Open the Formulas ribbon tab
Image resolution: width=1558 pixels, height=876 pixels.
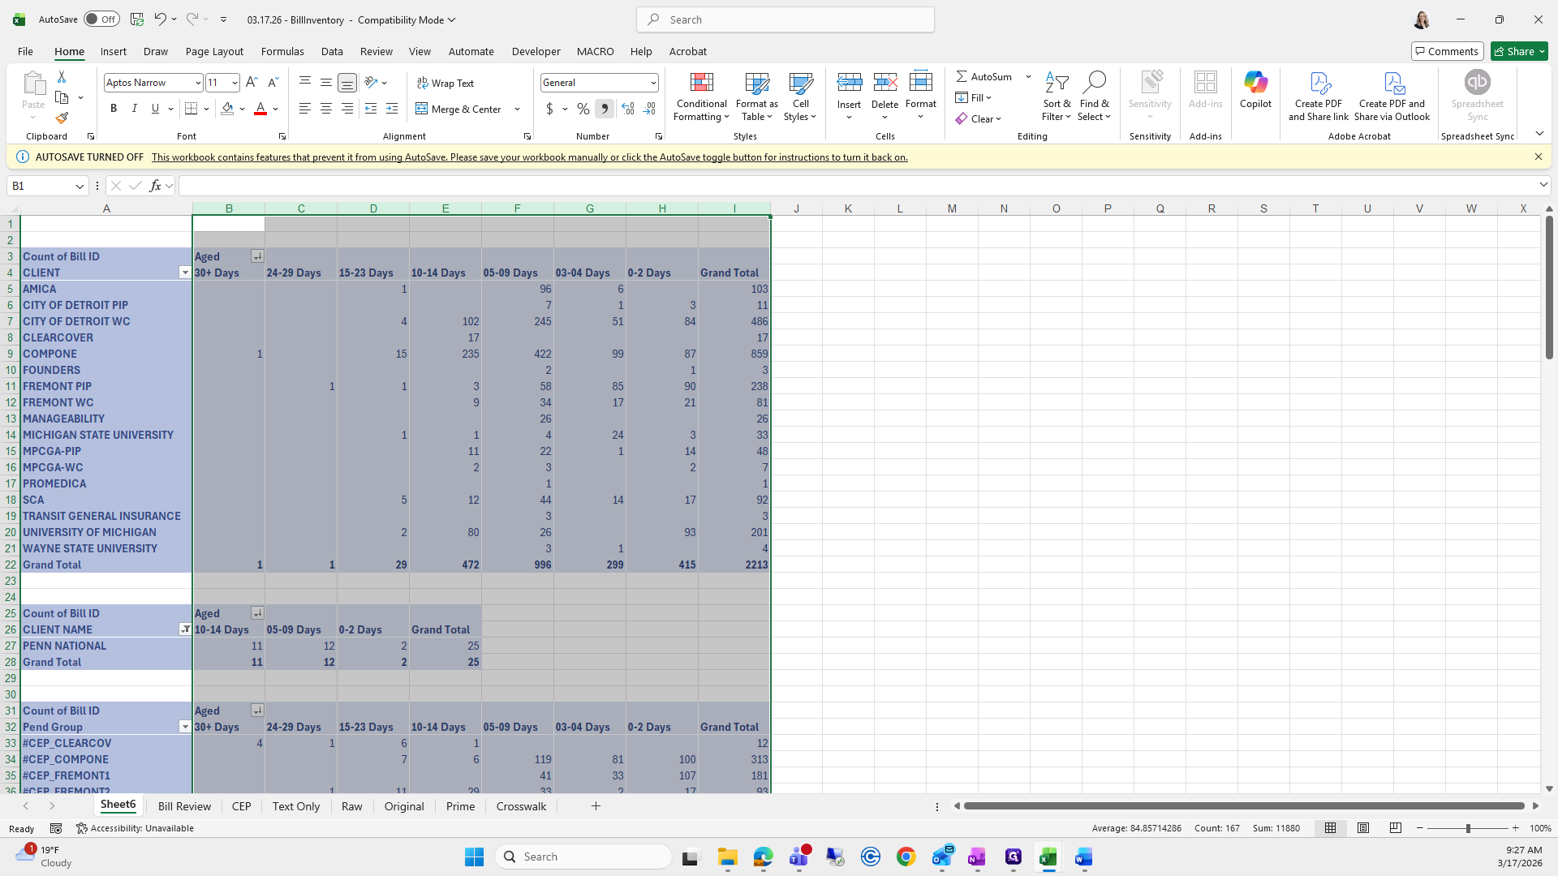pyautogui.click(x=282, y=51)
